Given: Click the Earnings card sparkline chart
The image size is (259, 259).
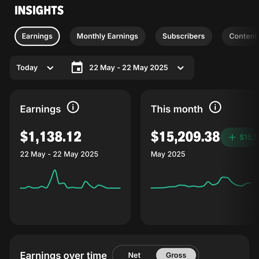Looking at the screenshot, I should pyautogui.click(x=70, y=181).
